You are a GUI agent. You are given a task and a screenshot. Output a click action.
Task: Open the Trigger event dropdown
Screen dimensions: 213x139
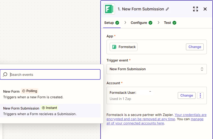click(x=156, y=69)
